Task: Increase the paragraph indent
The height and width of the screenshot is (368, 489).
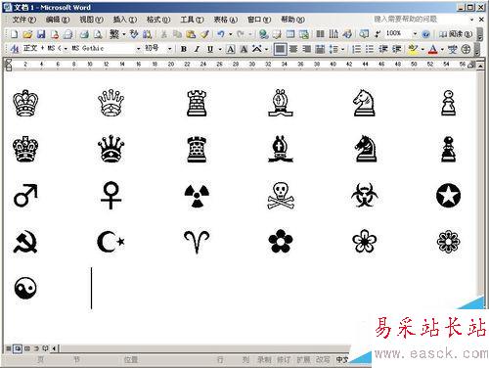Action: click(396, 49)
